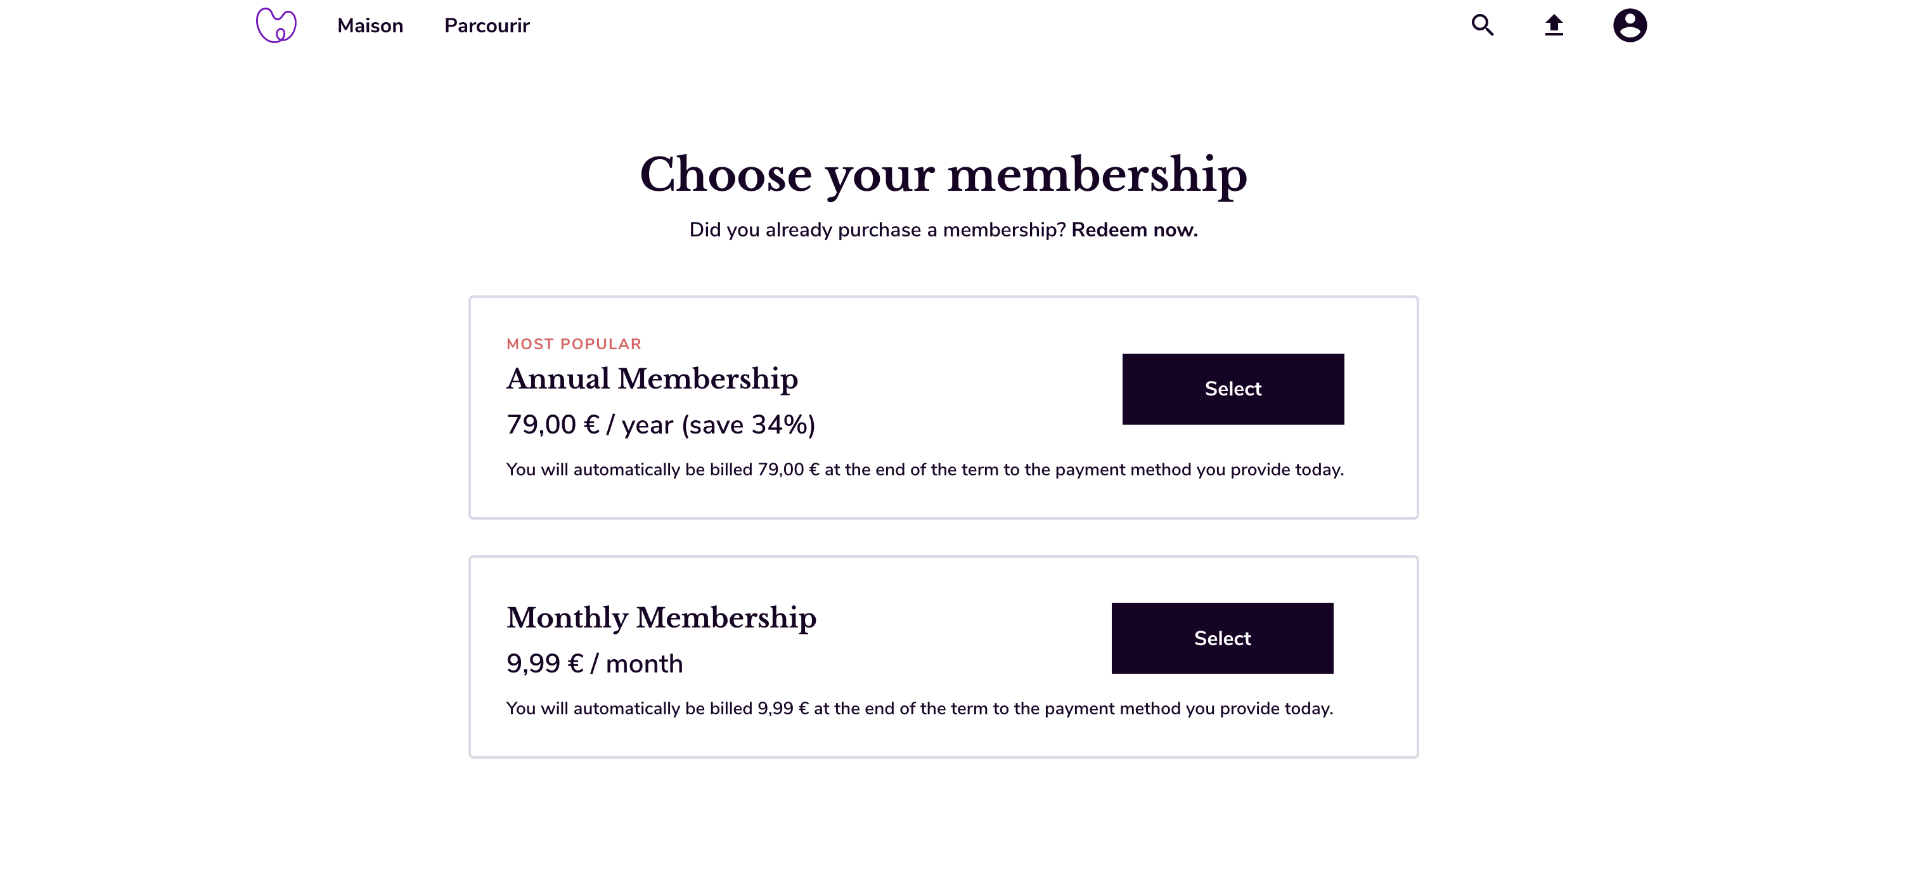This screenshot has height=881, width=1913.
Task: Click the Choose your membership heading
Action: coord(943,176)
